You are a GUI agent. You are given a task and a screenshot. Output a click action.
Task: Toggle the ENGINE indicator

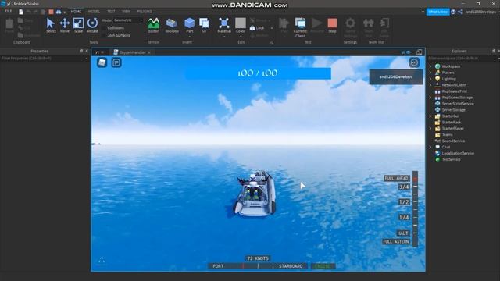coord(323,265)
